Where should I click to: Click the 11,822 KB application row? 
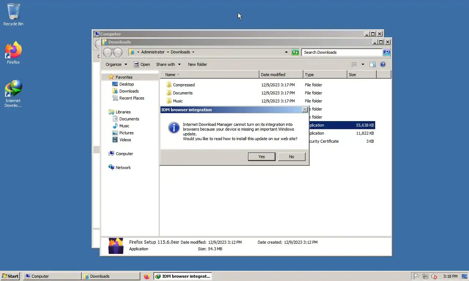(342, 133)
